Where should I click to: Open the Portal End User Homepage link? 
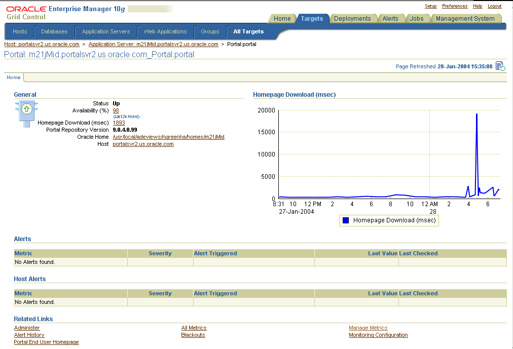tap(46, 342)
